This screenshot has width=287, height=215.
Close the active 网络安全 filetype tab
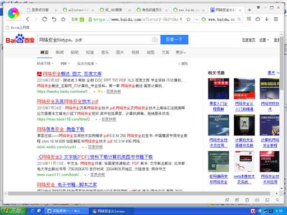(240, 10)
